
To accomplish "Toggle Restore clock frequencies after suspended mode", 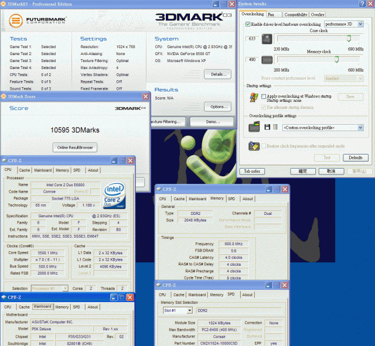I will point(264,146).
